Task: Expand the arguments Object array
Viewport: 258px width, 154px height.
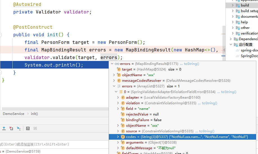Action: (x=118, y=142)
